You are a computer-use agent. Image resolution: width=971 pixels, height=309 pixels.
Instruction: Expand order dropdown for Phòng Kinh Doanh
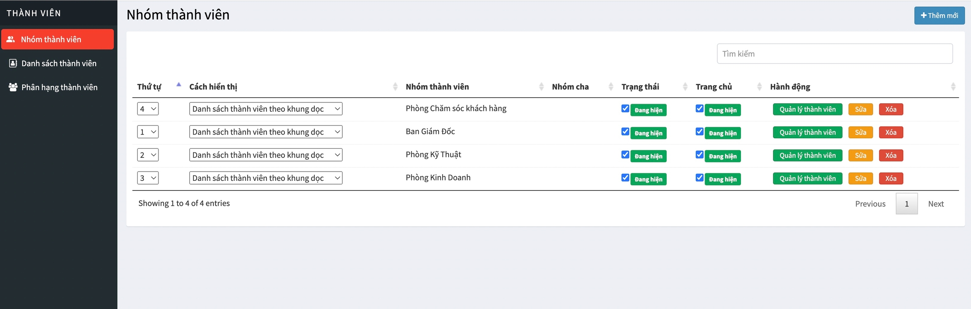(148, 178)
